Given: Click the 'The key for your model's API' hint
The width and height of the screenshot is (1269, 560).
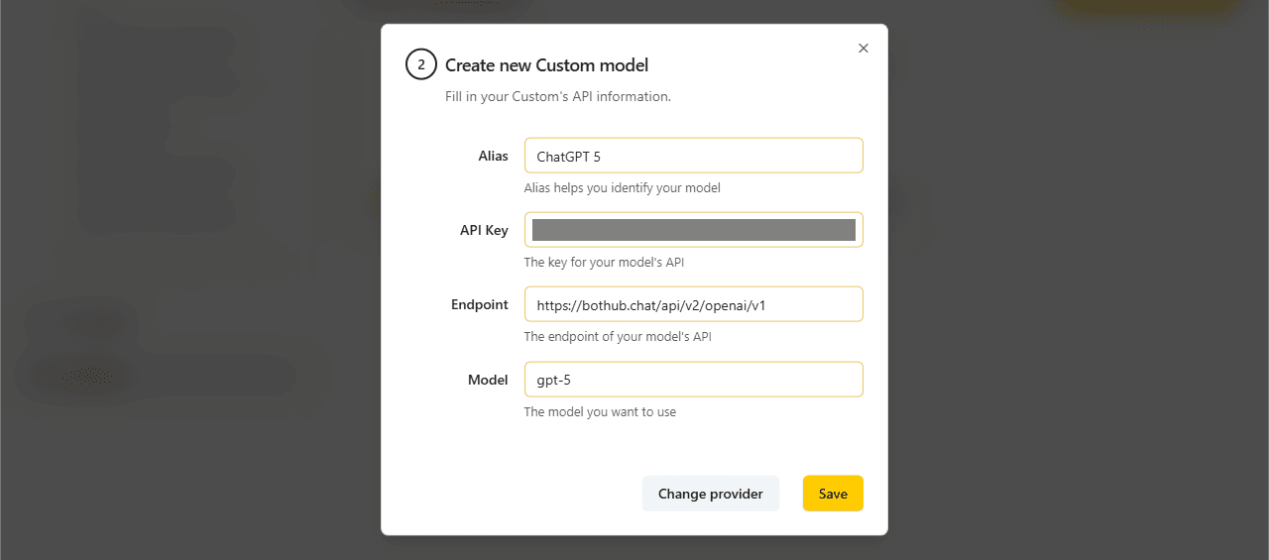Looking at the screenshot, I should (604, 263).
